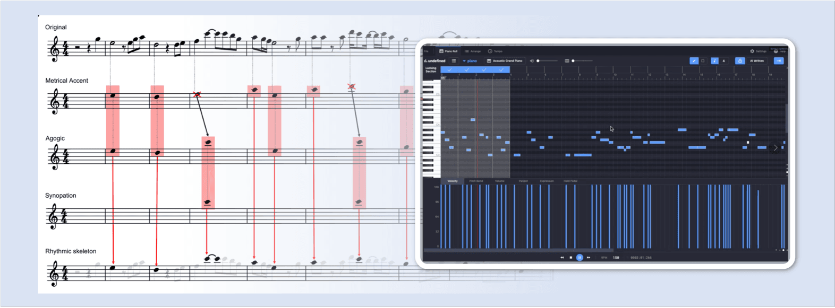
Task: Click the timecode display 0003:01:266
Action: click(641, 258)
